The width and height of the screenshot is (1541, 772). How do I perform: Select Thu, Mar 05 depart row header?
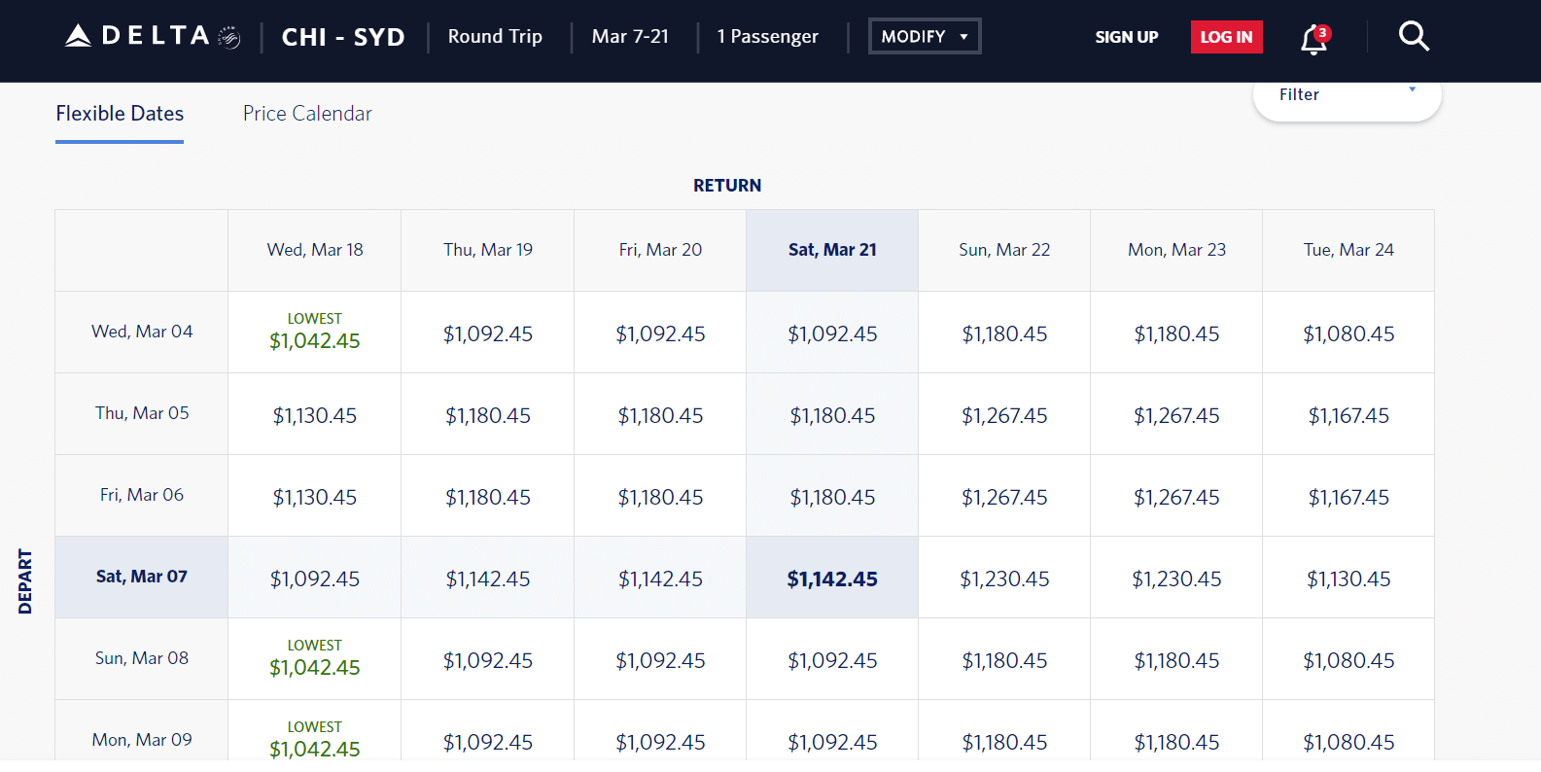coord(142,413)
